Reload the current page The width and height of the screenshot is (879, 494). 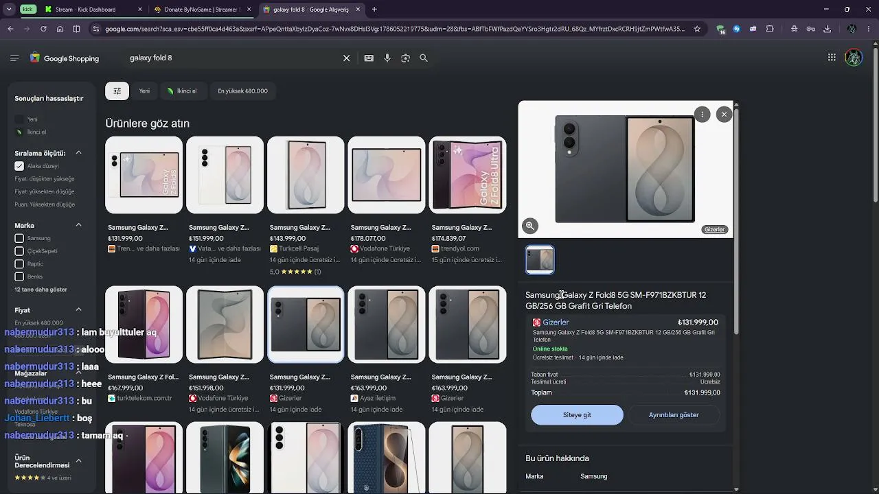43,29
